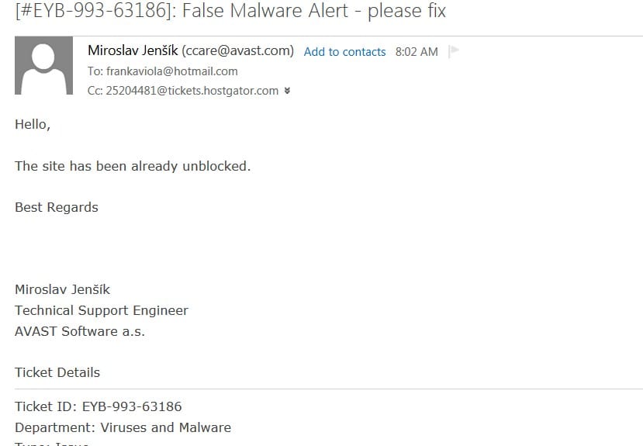Click the sender name in the message header
Screen dimensions: 643x446
click(133, 50)
